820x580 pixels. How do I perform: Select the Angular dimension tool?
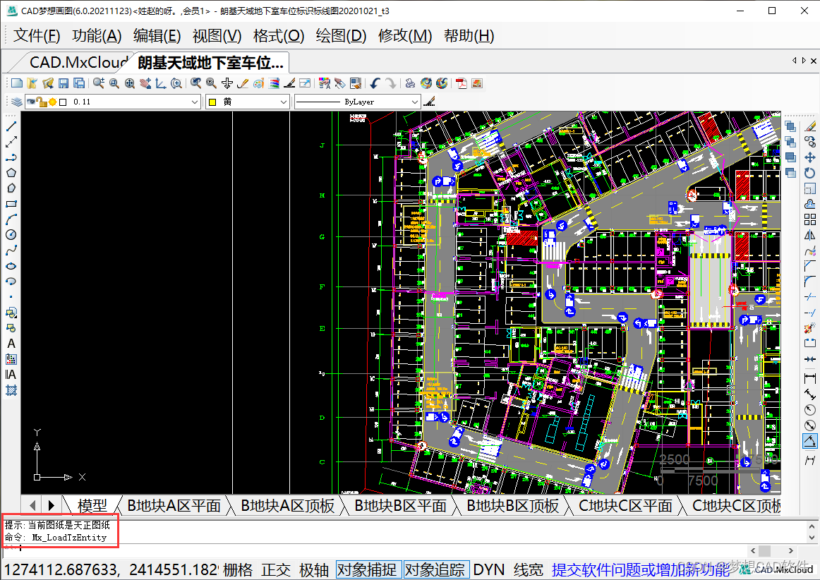tap(809, 441)
